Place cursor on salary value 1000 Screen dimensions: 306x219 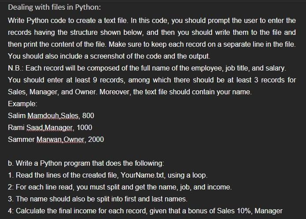point(84,128)
